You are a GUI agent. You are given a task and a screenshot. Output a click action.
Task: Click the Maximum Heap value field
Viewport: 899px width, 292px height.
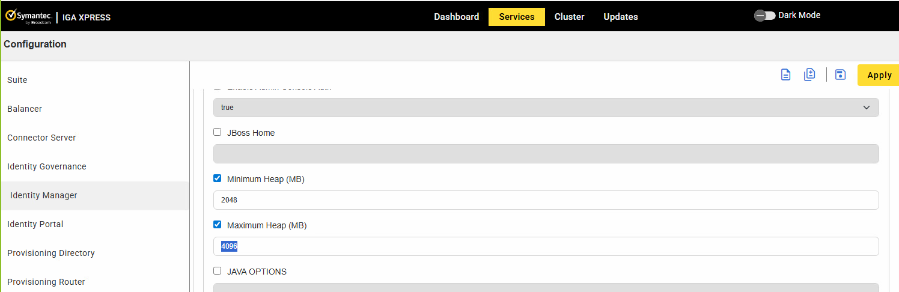(546, 246)
